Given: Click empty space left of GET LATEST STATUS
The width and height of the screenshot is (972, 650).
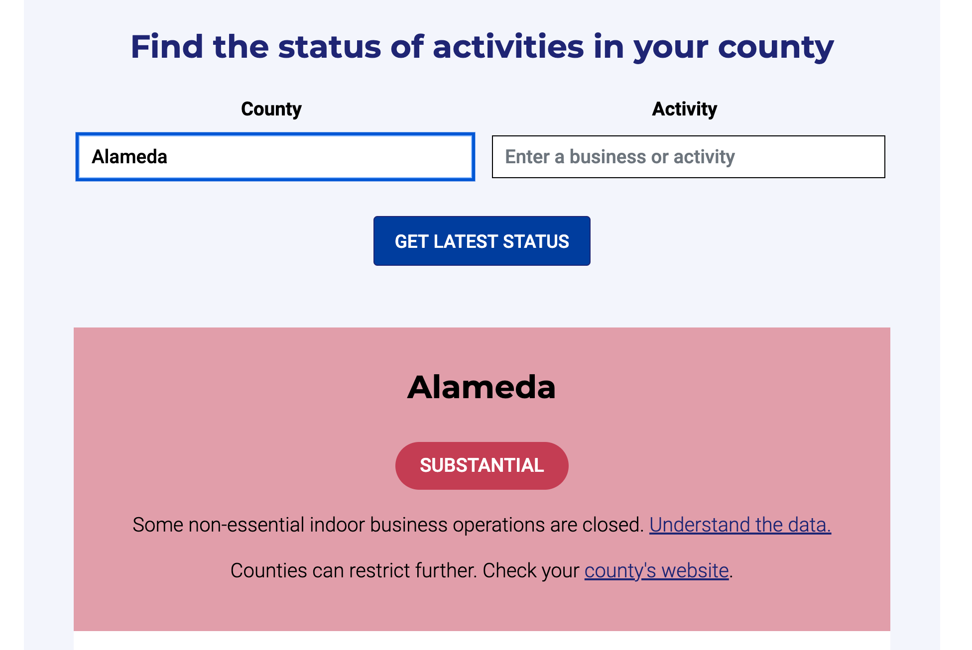Looking at the screenshot, I should [224, 241].
